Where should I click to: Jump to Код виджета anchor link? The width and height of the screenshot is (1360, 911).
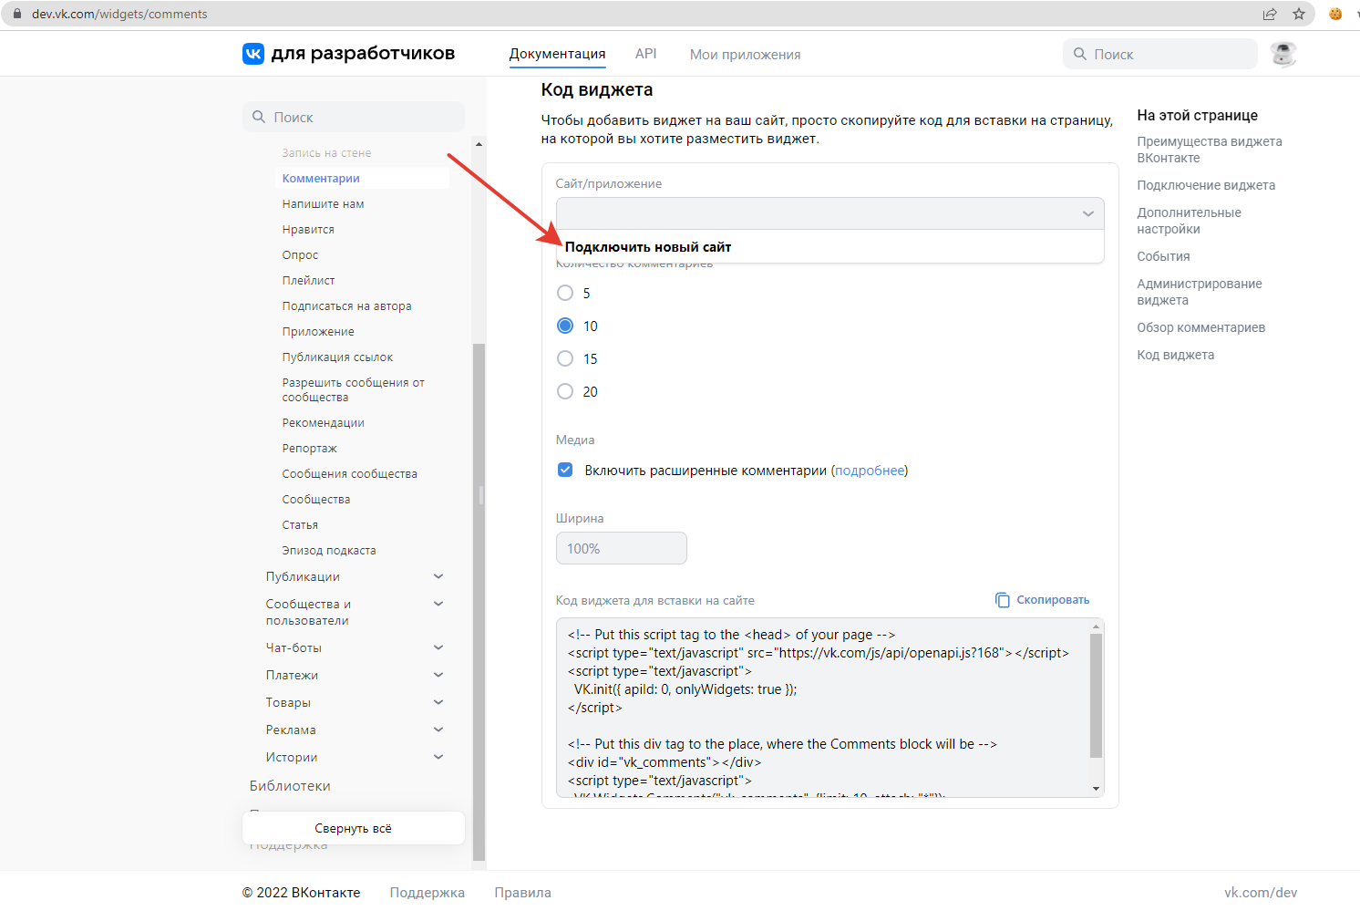point(1175,355)
